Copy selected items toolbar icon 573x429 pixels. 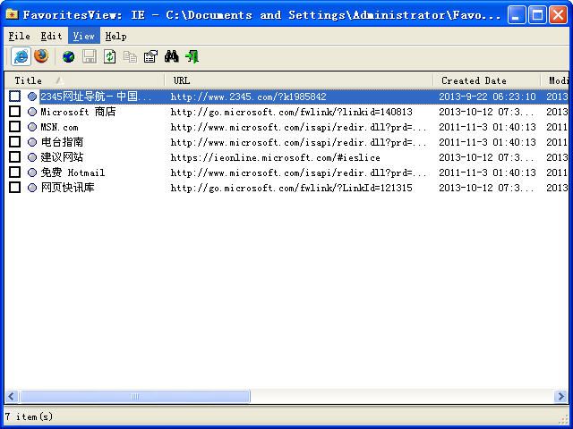pyautogui.click(x=130, y=56)
